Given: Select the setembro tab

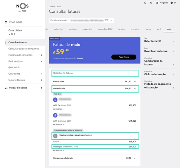Looking at the screenshot, I should pyautogui.click(x=59, y=29).
